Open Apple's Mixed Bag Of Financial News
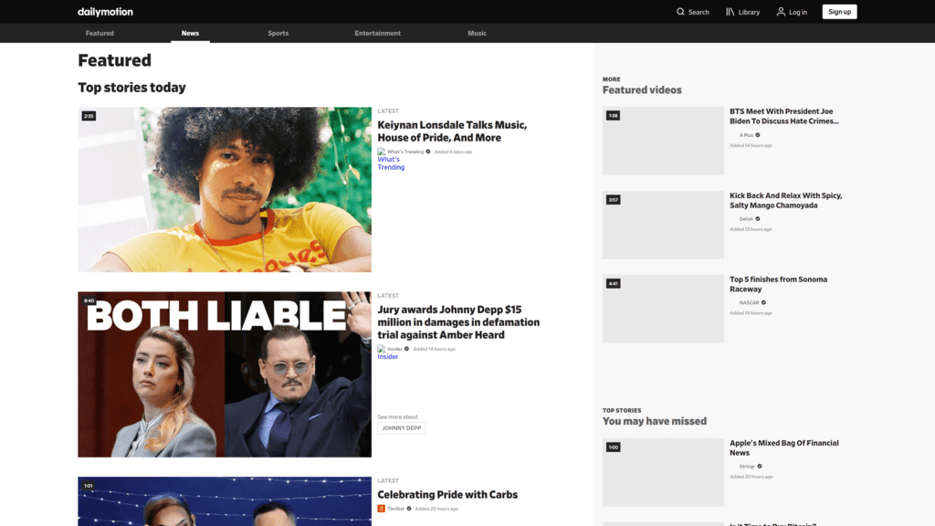 [784, 447]
